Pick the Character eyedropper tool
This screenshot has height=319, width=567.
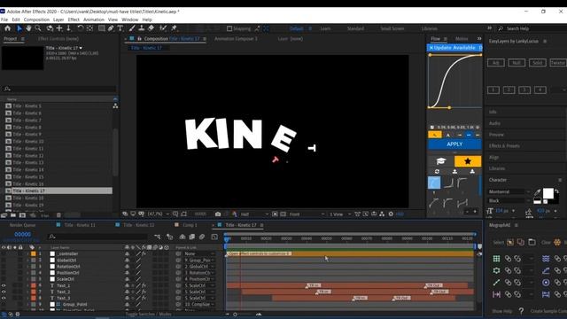point(538,192)
